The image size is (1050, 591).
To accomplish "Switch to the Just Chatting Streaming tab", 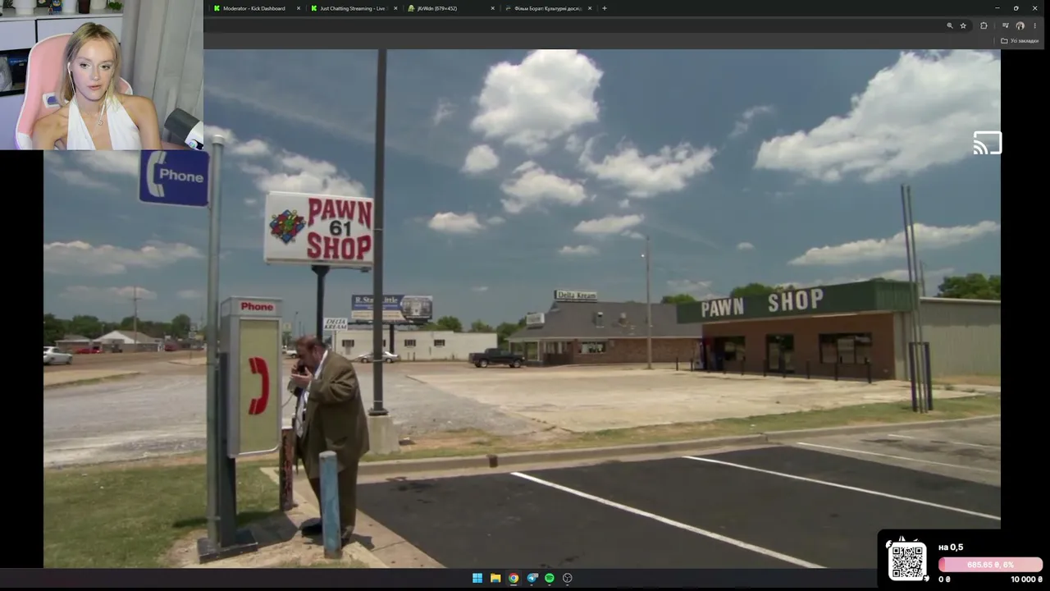I will click(352, 8).
